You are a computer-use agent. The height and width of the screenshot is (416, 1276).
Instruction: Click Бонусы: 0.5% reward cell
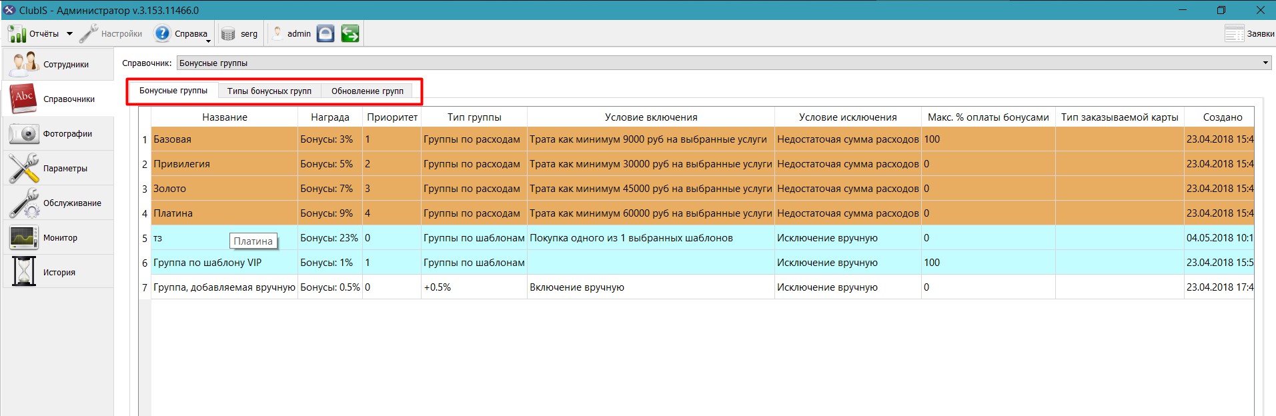coord(330,287)
